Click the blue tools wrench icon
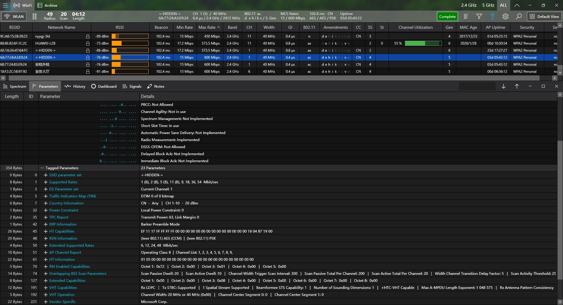 (x=492, y=16)
